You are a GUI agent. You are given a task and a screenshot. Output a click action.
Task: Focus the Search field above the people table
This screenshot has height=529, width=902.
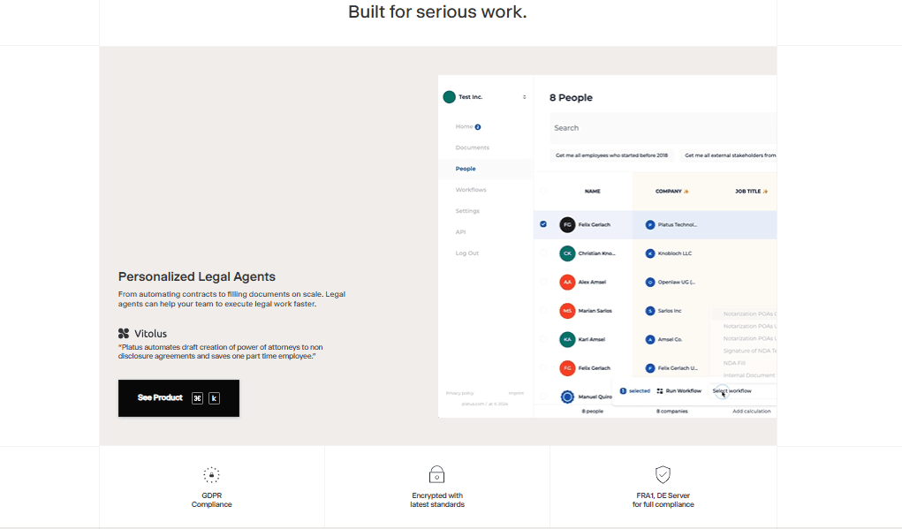point(663,128)
